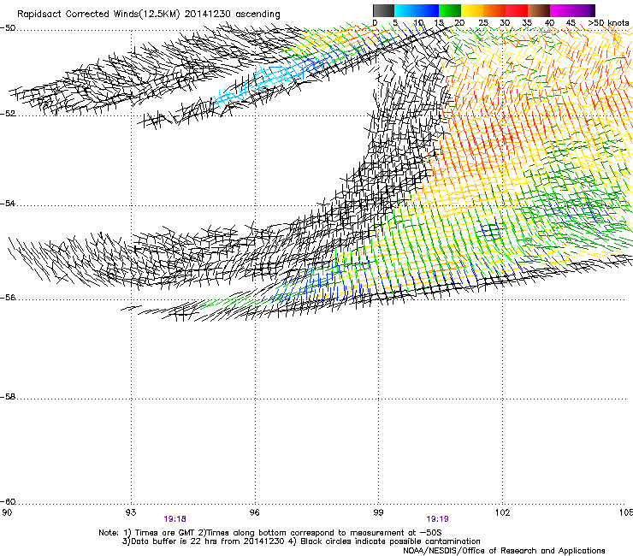Image resolution: width=633 pixels, height=556 pixels.
Task: Click the longitude label '99'
Action: click(378, 512)
